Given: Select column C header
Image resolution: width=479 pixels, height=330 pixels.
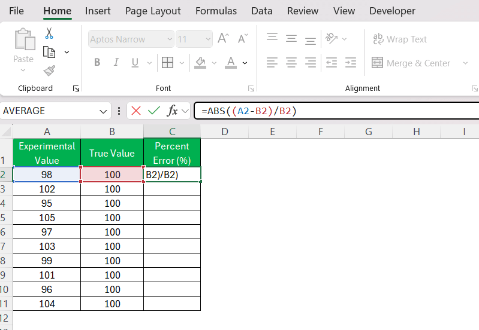Looking at the screenshot, I should point(172,132).
